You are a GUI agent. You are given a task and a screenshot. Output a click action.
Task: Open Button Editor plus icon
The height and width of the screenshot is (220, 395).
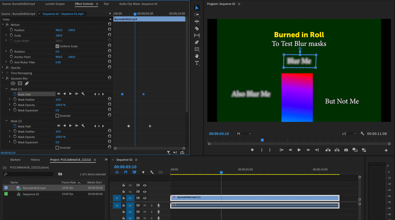tap(386, 150)
